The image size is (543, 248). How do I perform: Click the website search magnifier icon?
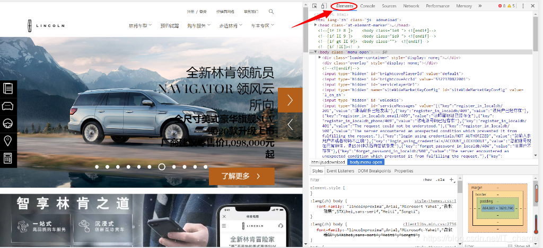271,12
